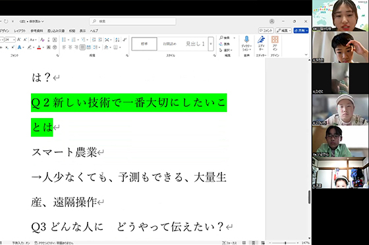The image size is (369, 245).
Task: Increase paragraph indent
Action: 100,40
